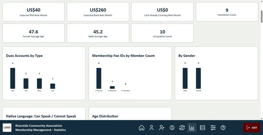
Task: Click the Male Average Age value 45.2
Action: (x=98, y=32)
